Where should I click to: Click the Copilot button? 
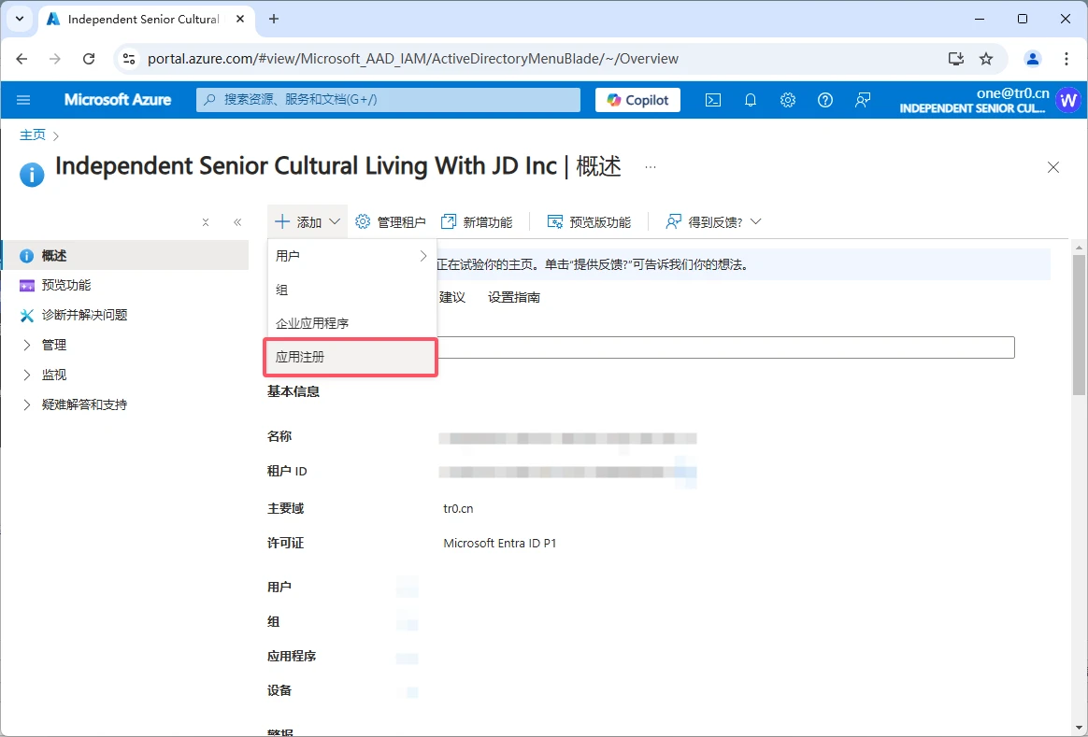pyautogui.click(x=637, y=100)
